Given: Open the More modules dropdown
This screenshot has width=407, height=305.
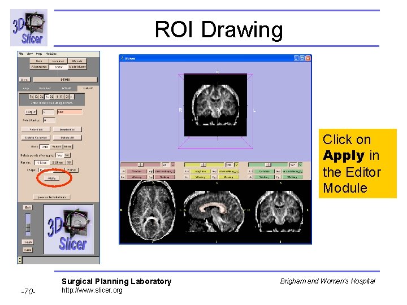Looking at the screenshot, I should pos(24,80).
